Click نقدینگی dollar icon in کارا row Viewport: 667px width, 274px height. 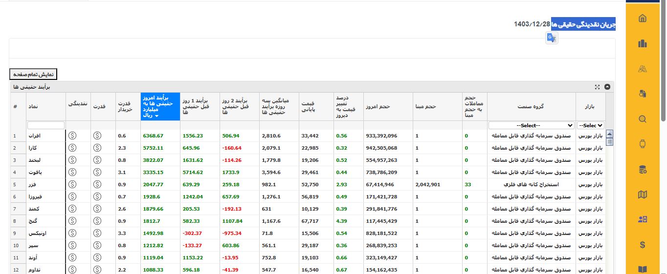(72, 148)
